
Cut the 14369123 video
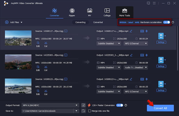[46, 92]
